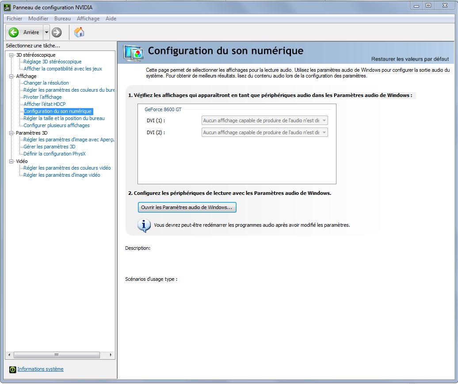Click the green Back arrow icon
This screenshot has width=458, height=384.
click(x=14, y=32)
